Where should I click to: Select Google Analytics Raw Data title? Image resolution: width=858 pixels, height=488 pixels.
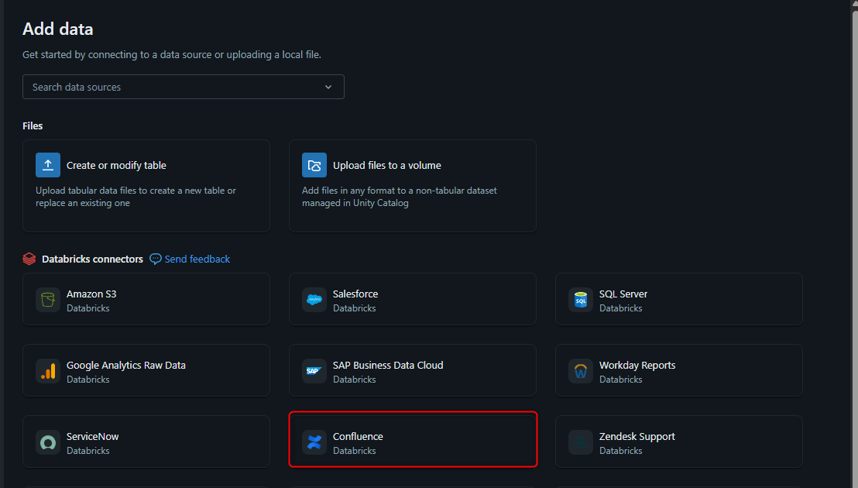[x=126, y=365]
